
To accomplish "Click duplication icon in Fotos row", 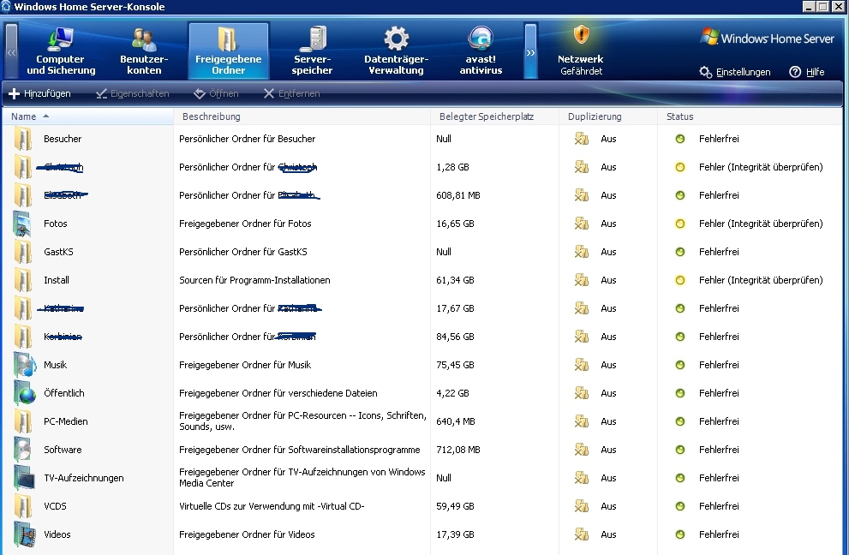I will (x=582, y=224).
